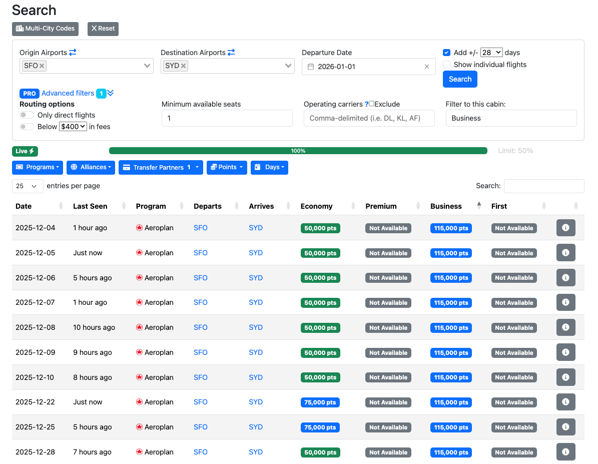The height and width of the screenshot is (464, 598).
Task: Click 75,000 pts Economy badge for 2025-12-25
Action: pos(320,427)
